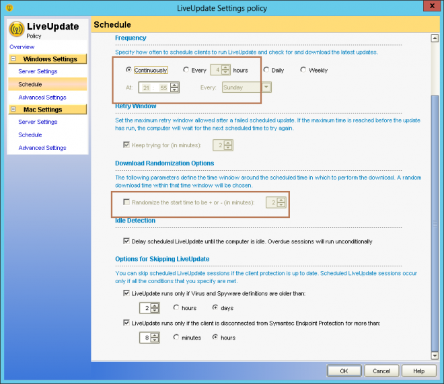Collapse the Mac Settings section

click(x=13, y=109)
